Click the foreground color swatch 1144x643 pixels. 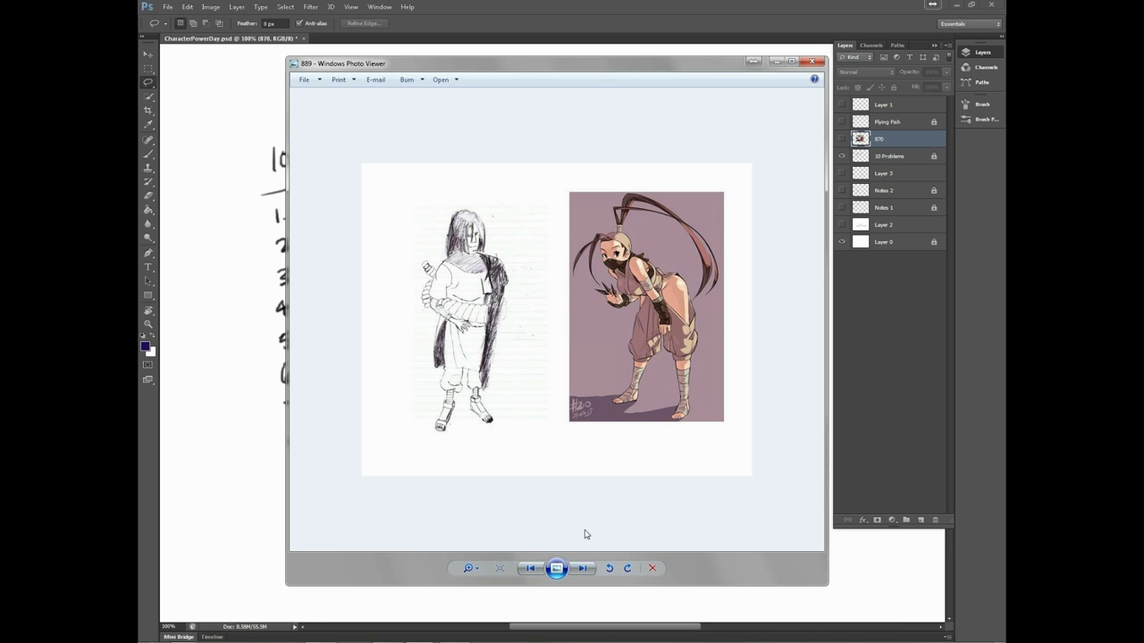(145, 347)
